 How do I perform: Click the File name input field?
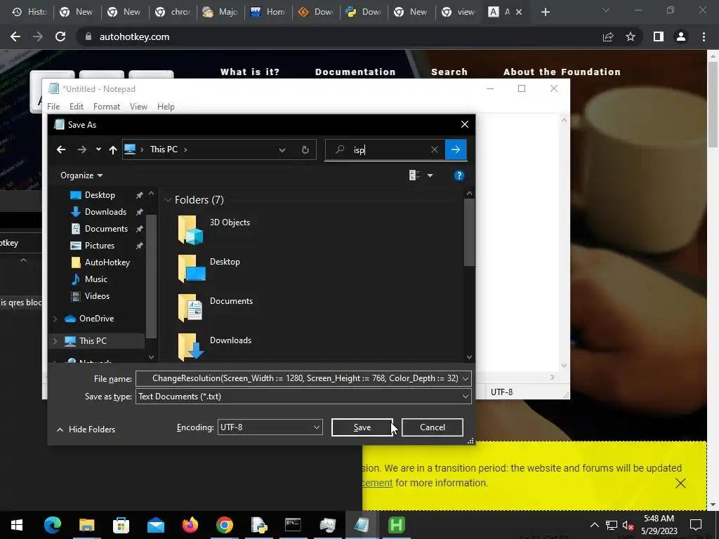coord(298,378)
